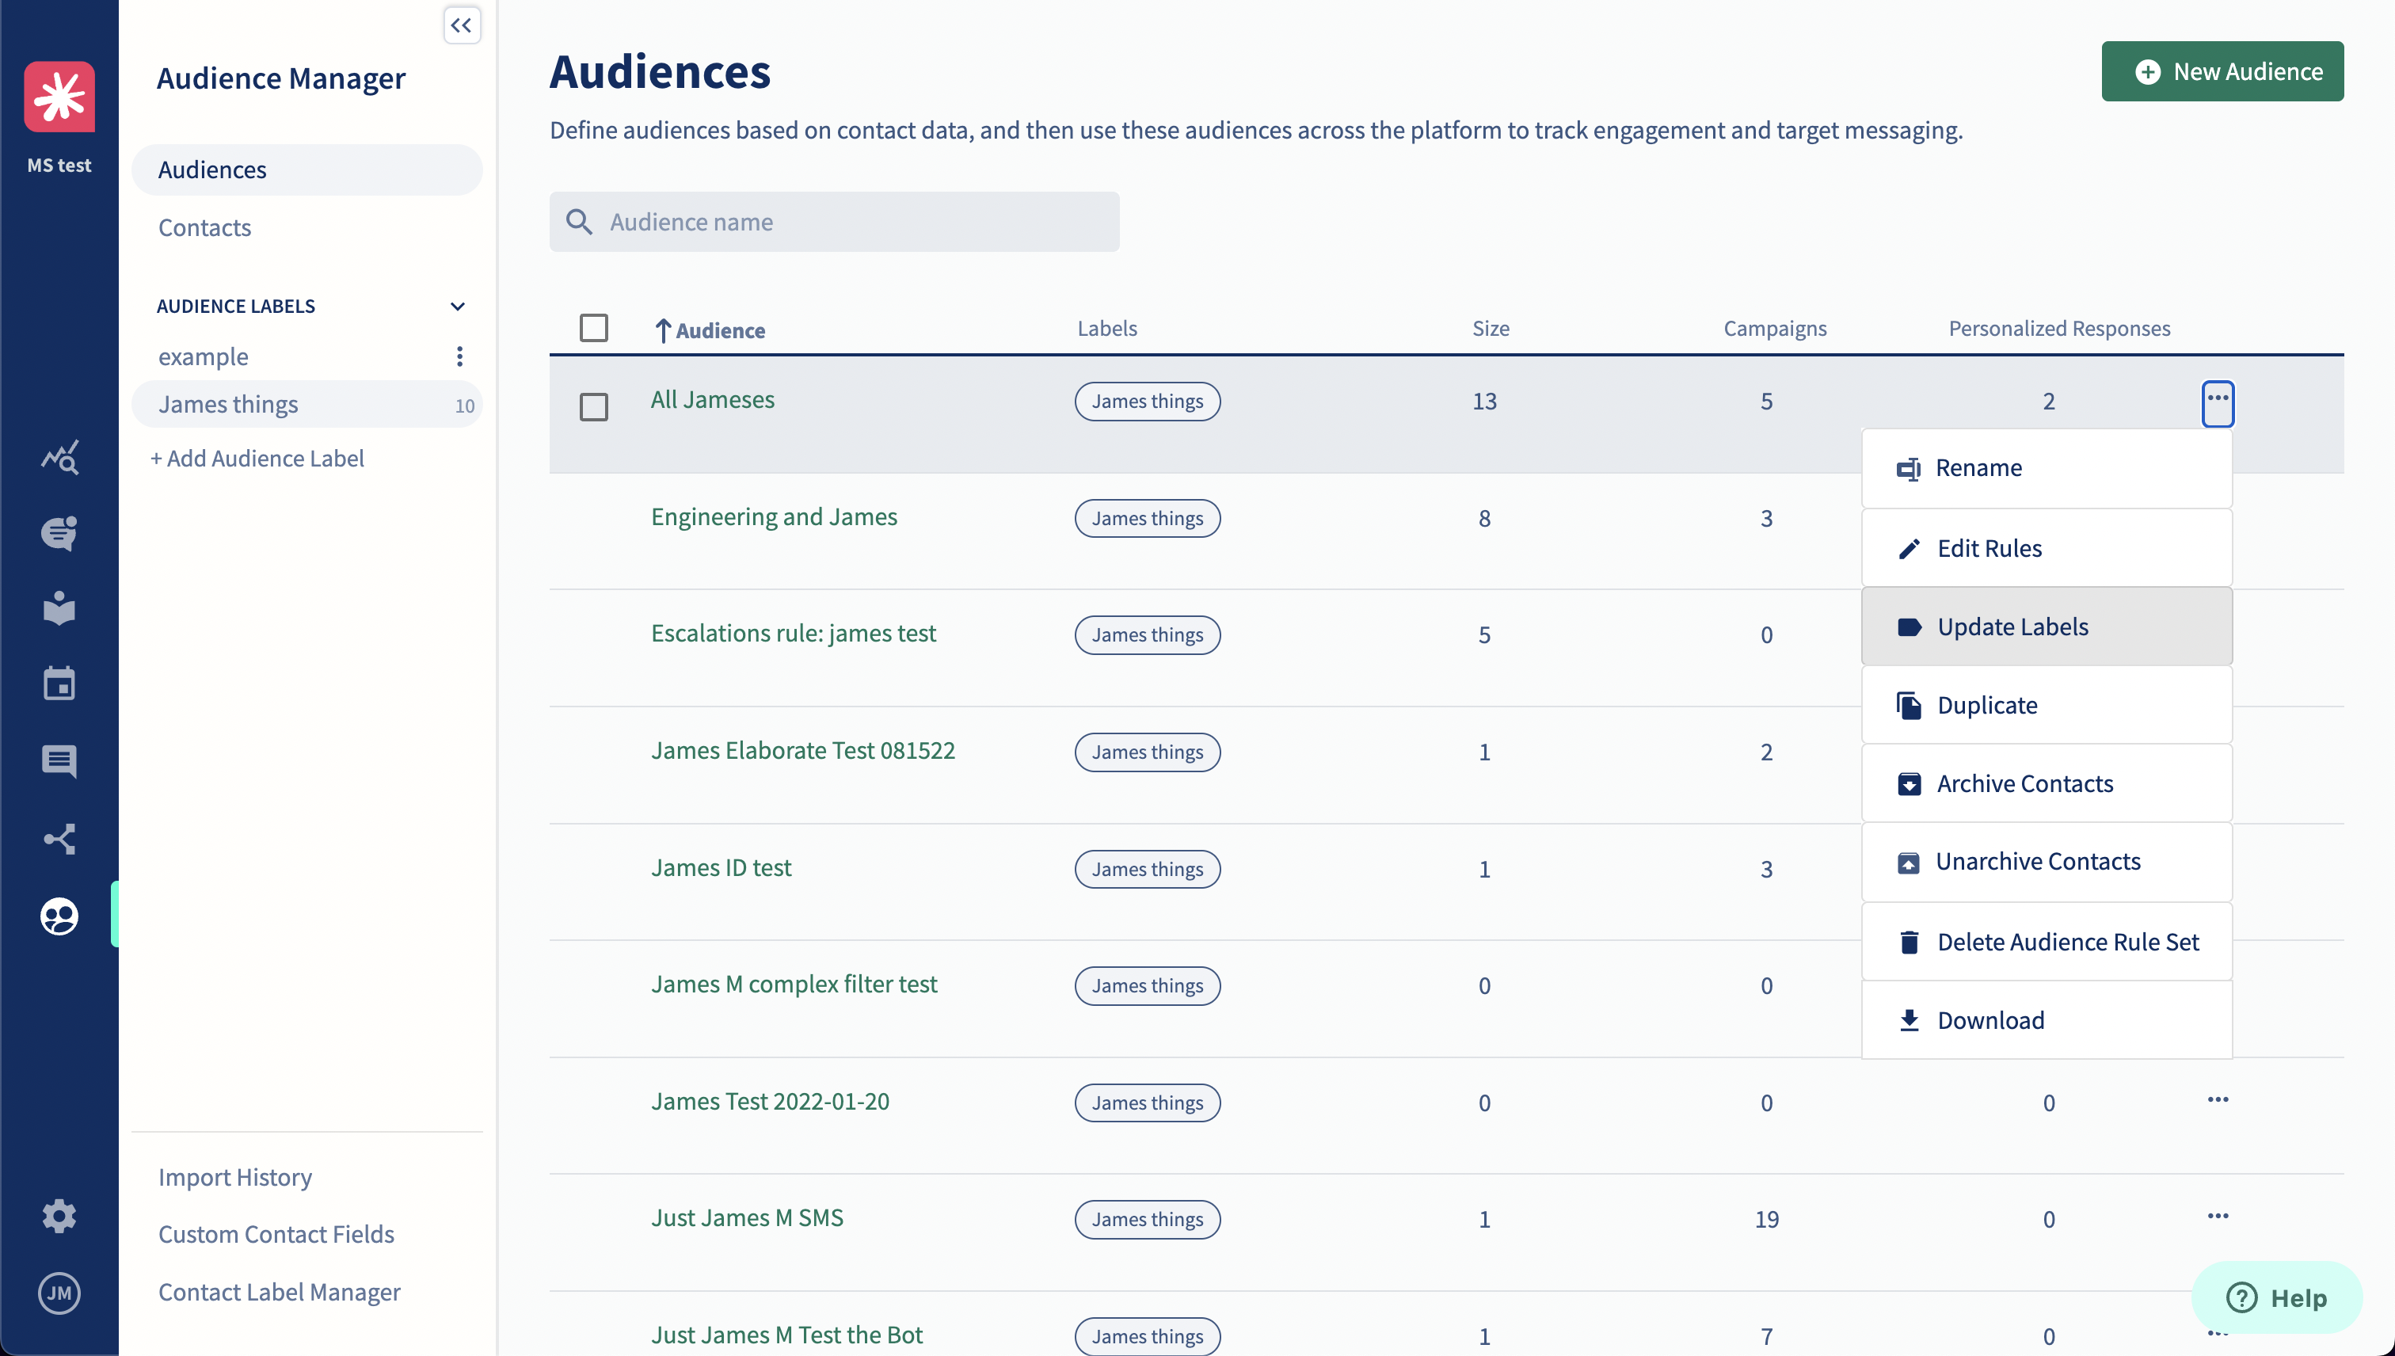Click campaigns value 19 for Just James M SMS
The width and height of the screenshot is (2395, 1356).
pos(1766,1219)
